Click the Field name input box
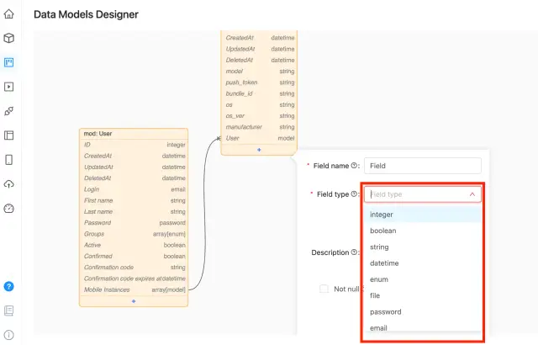The image size is (538, 345). 421,166
